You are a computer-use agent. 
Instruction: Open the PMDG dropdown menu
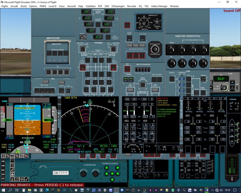tap(43, 6)
